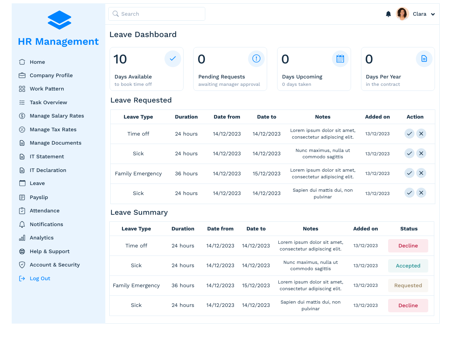Click the magnifier icon in search box

[116, 14]
